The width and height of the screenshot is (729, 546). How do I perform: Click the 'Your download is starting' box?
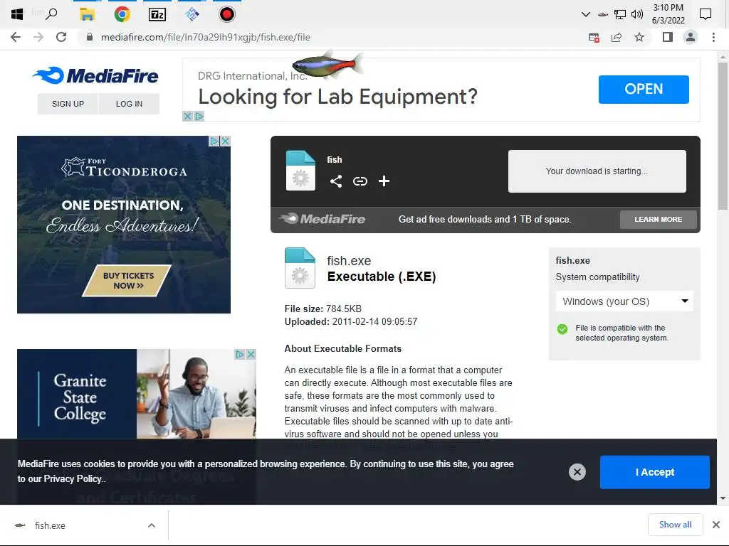(597, 171)
